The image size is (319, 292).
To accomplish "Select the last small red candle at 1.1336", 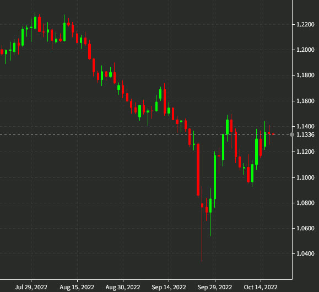I will coord(273,134).
